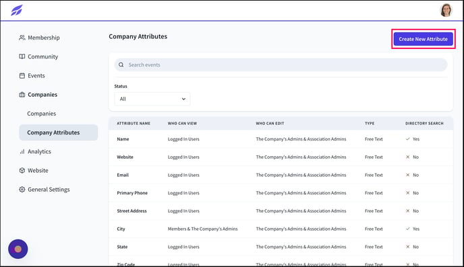Open the City attribute row
This screenshot has width=464, height=267.
click(x=281, y=229)
